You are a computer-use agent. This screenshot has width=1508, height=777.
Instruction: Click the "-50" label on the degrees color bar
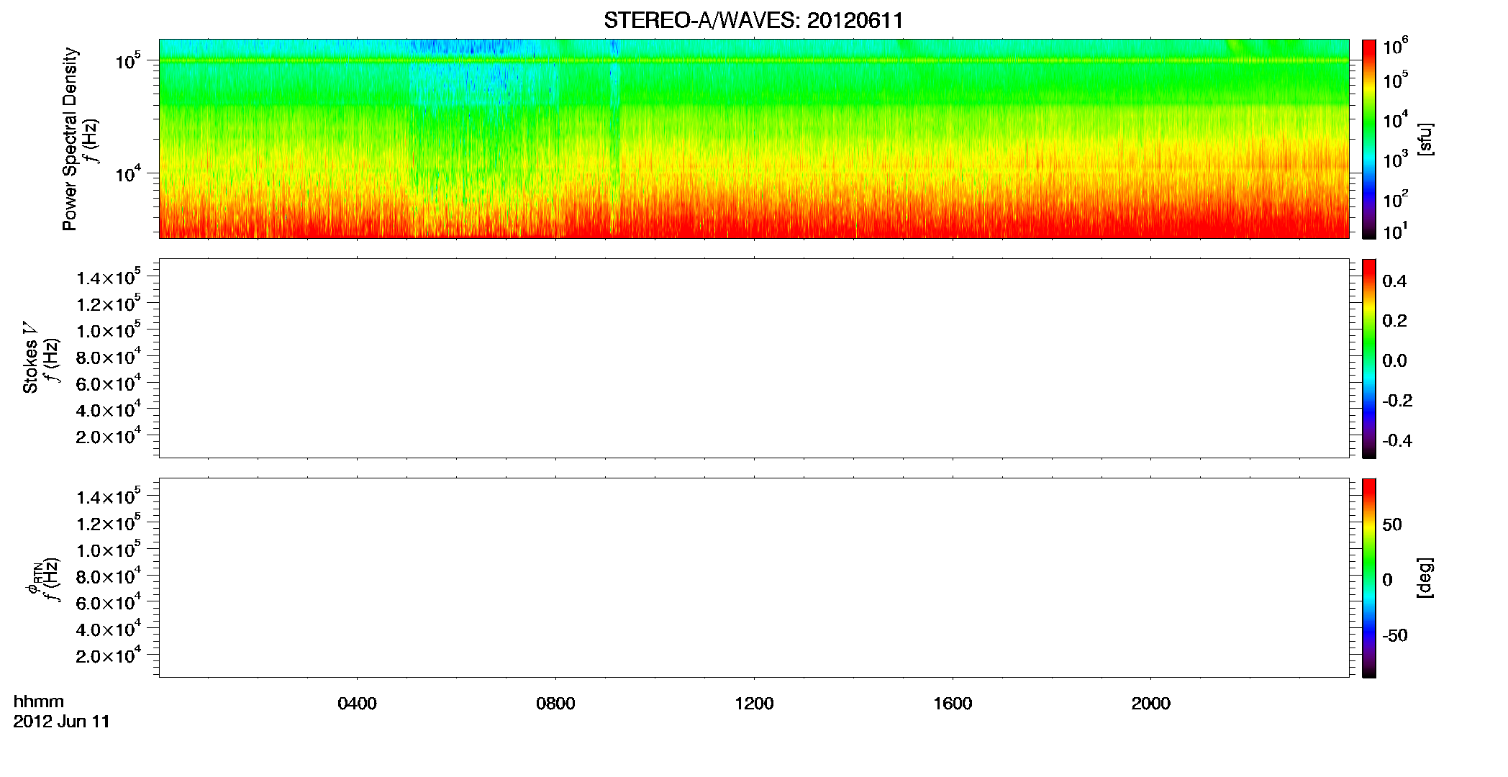[x=1395, y=636]
